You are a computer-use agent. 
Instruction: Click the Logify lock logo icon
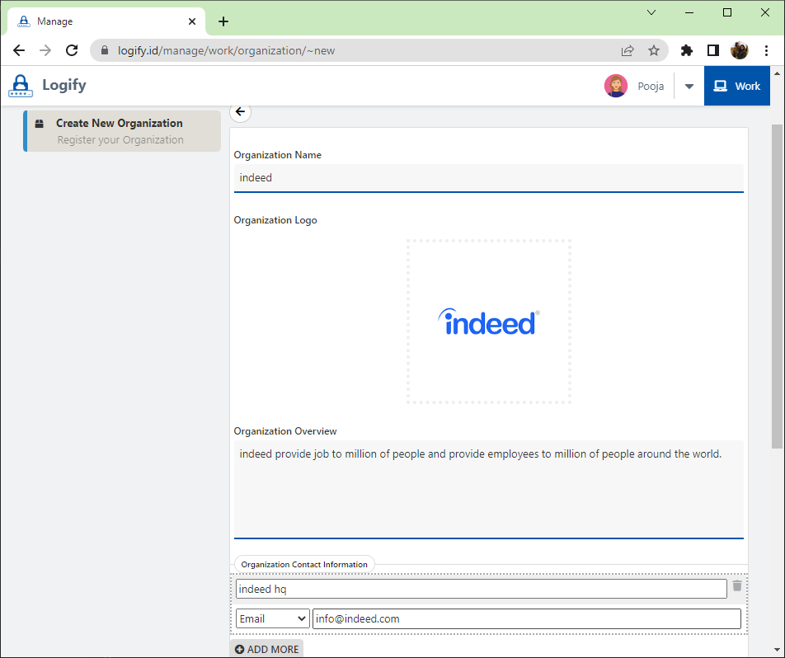[21, 86]
